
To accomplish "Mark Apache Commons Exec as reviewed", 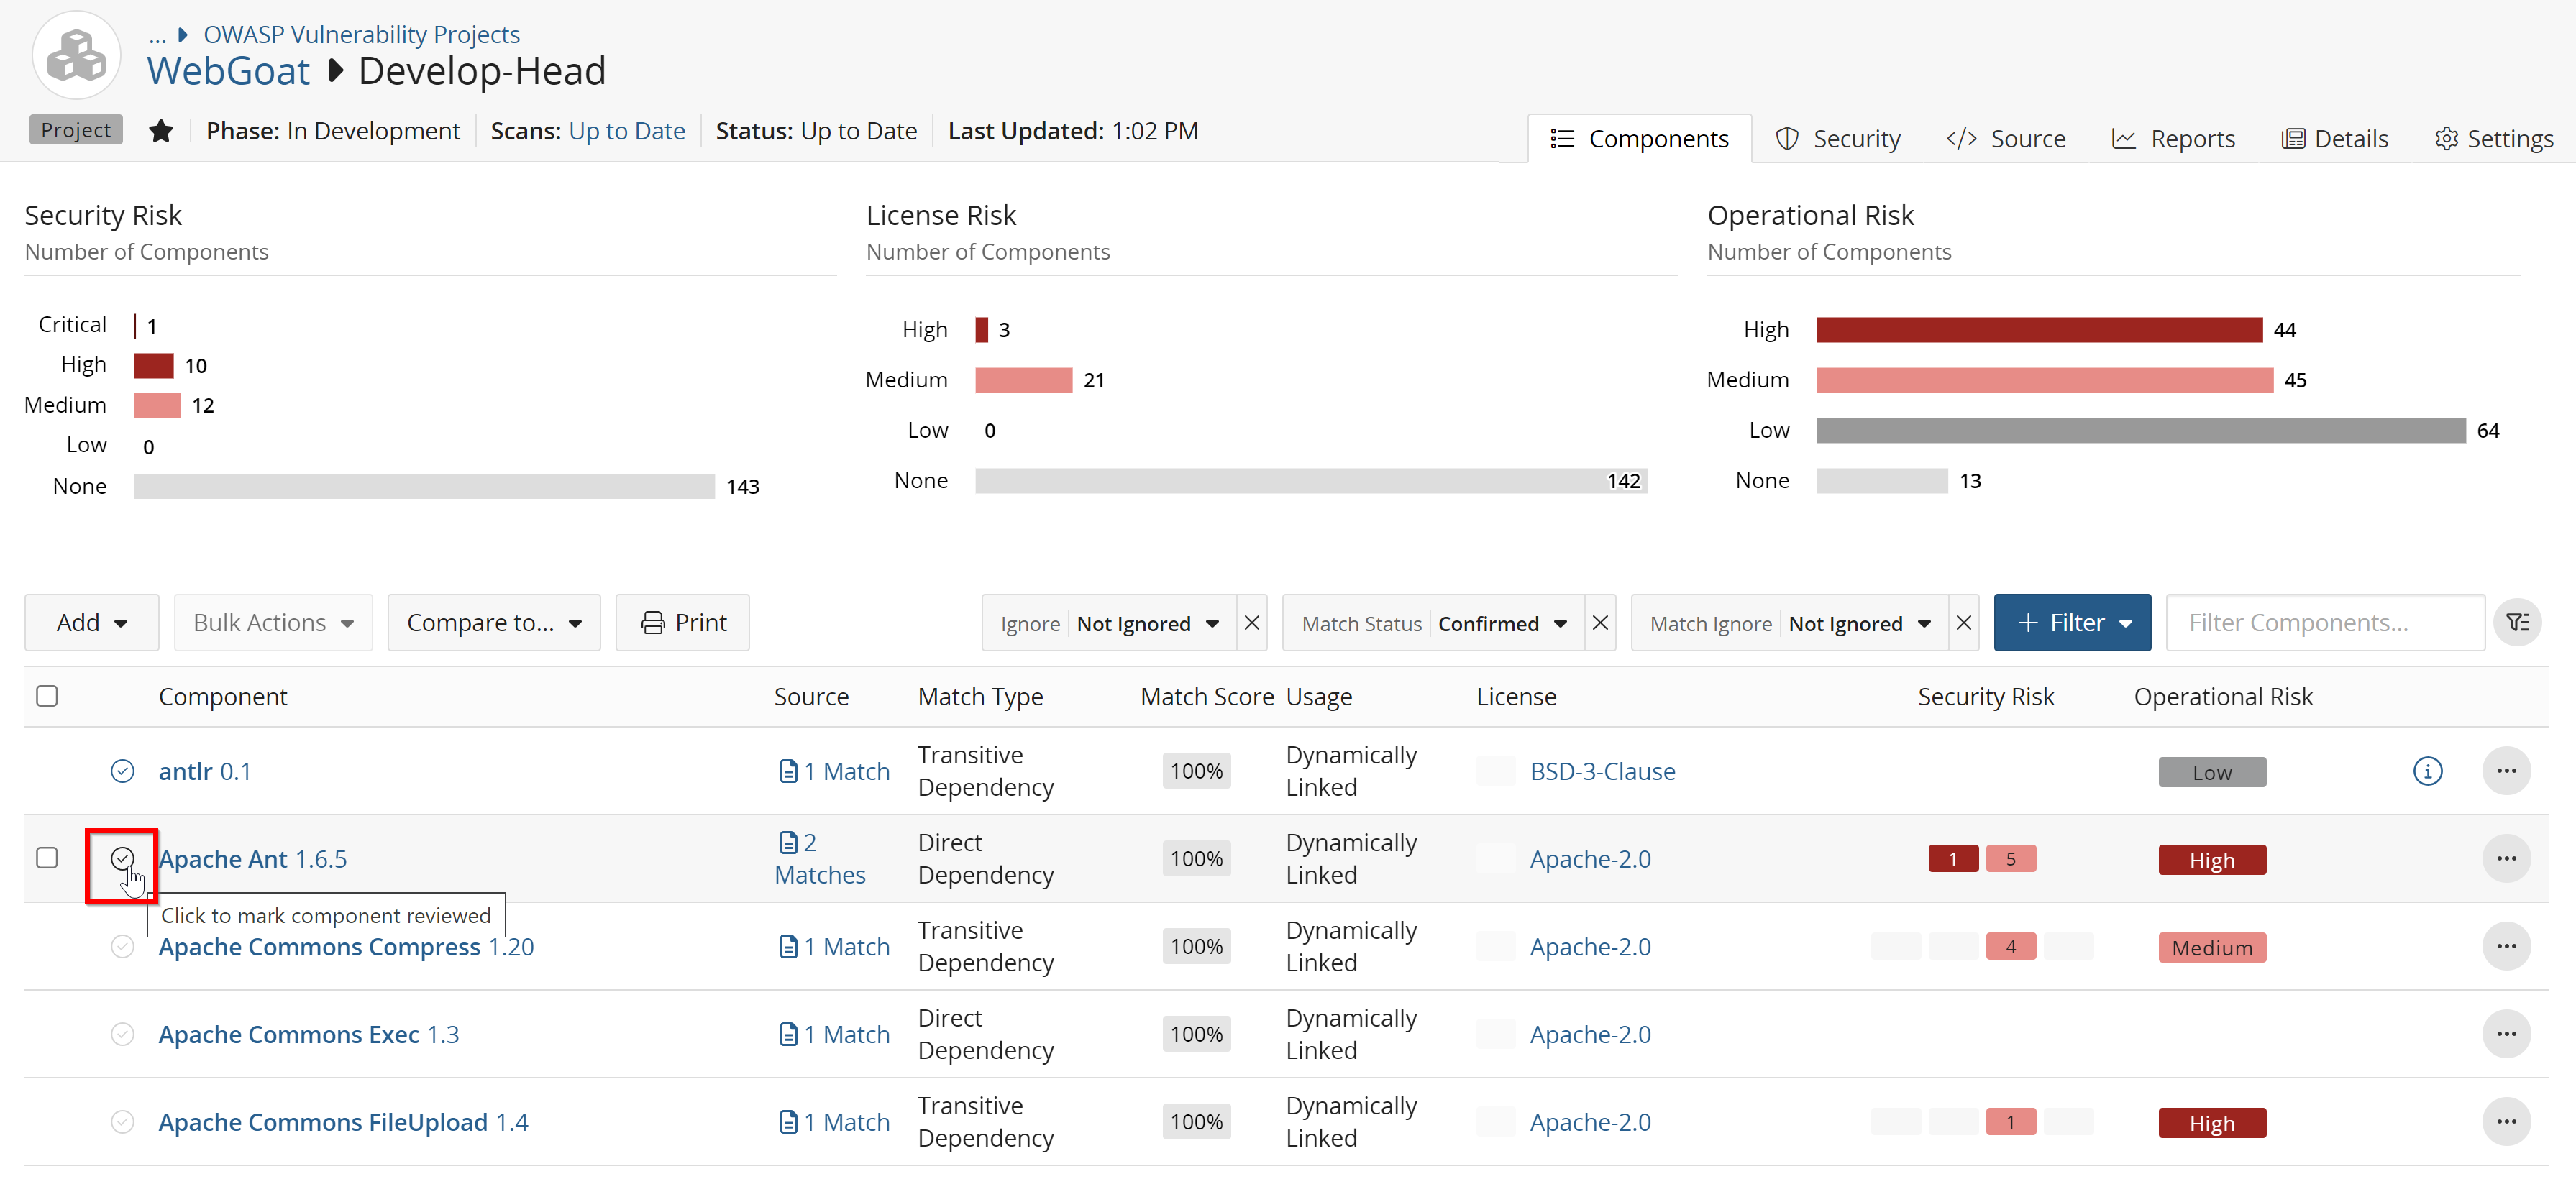I will 122,1034.
